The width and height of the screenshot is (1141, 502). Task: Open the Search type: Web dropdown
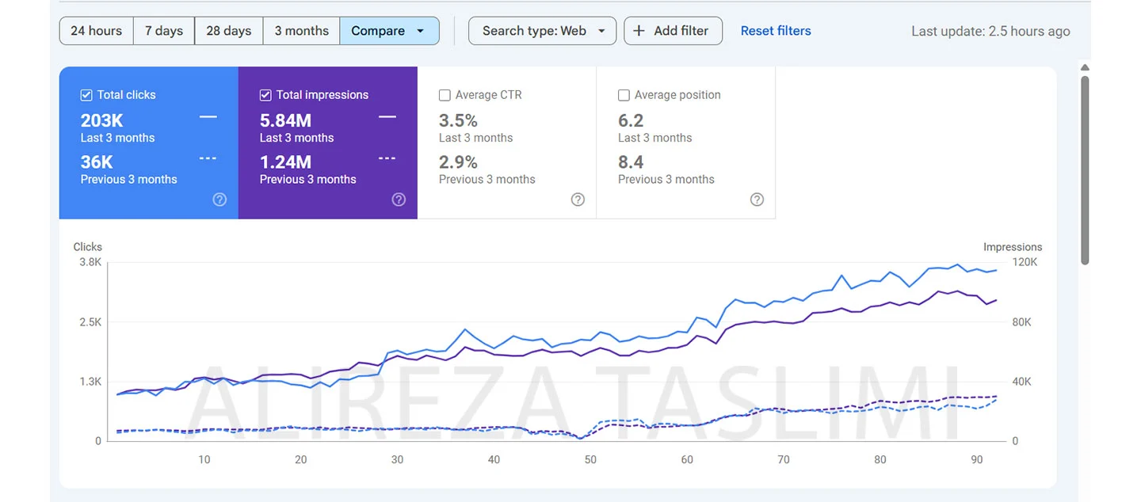coord(542,31)
